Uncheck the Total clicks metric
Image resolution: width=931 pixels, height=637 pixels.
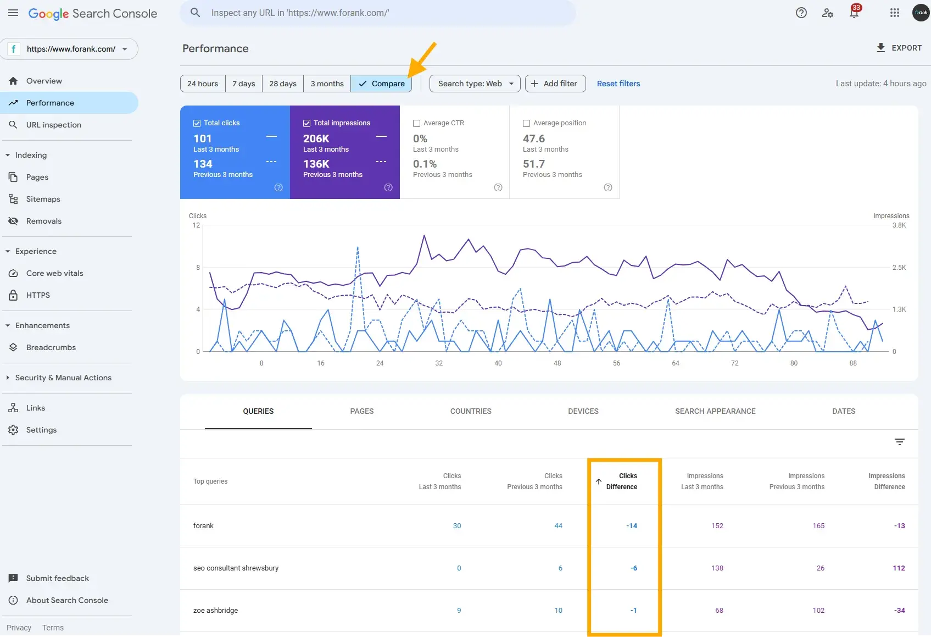(197, 123)
